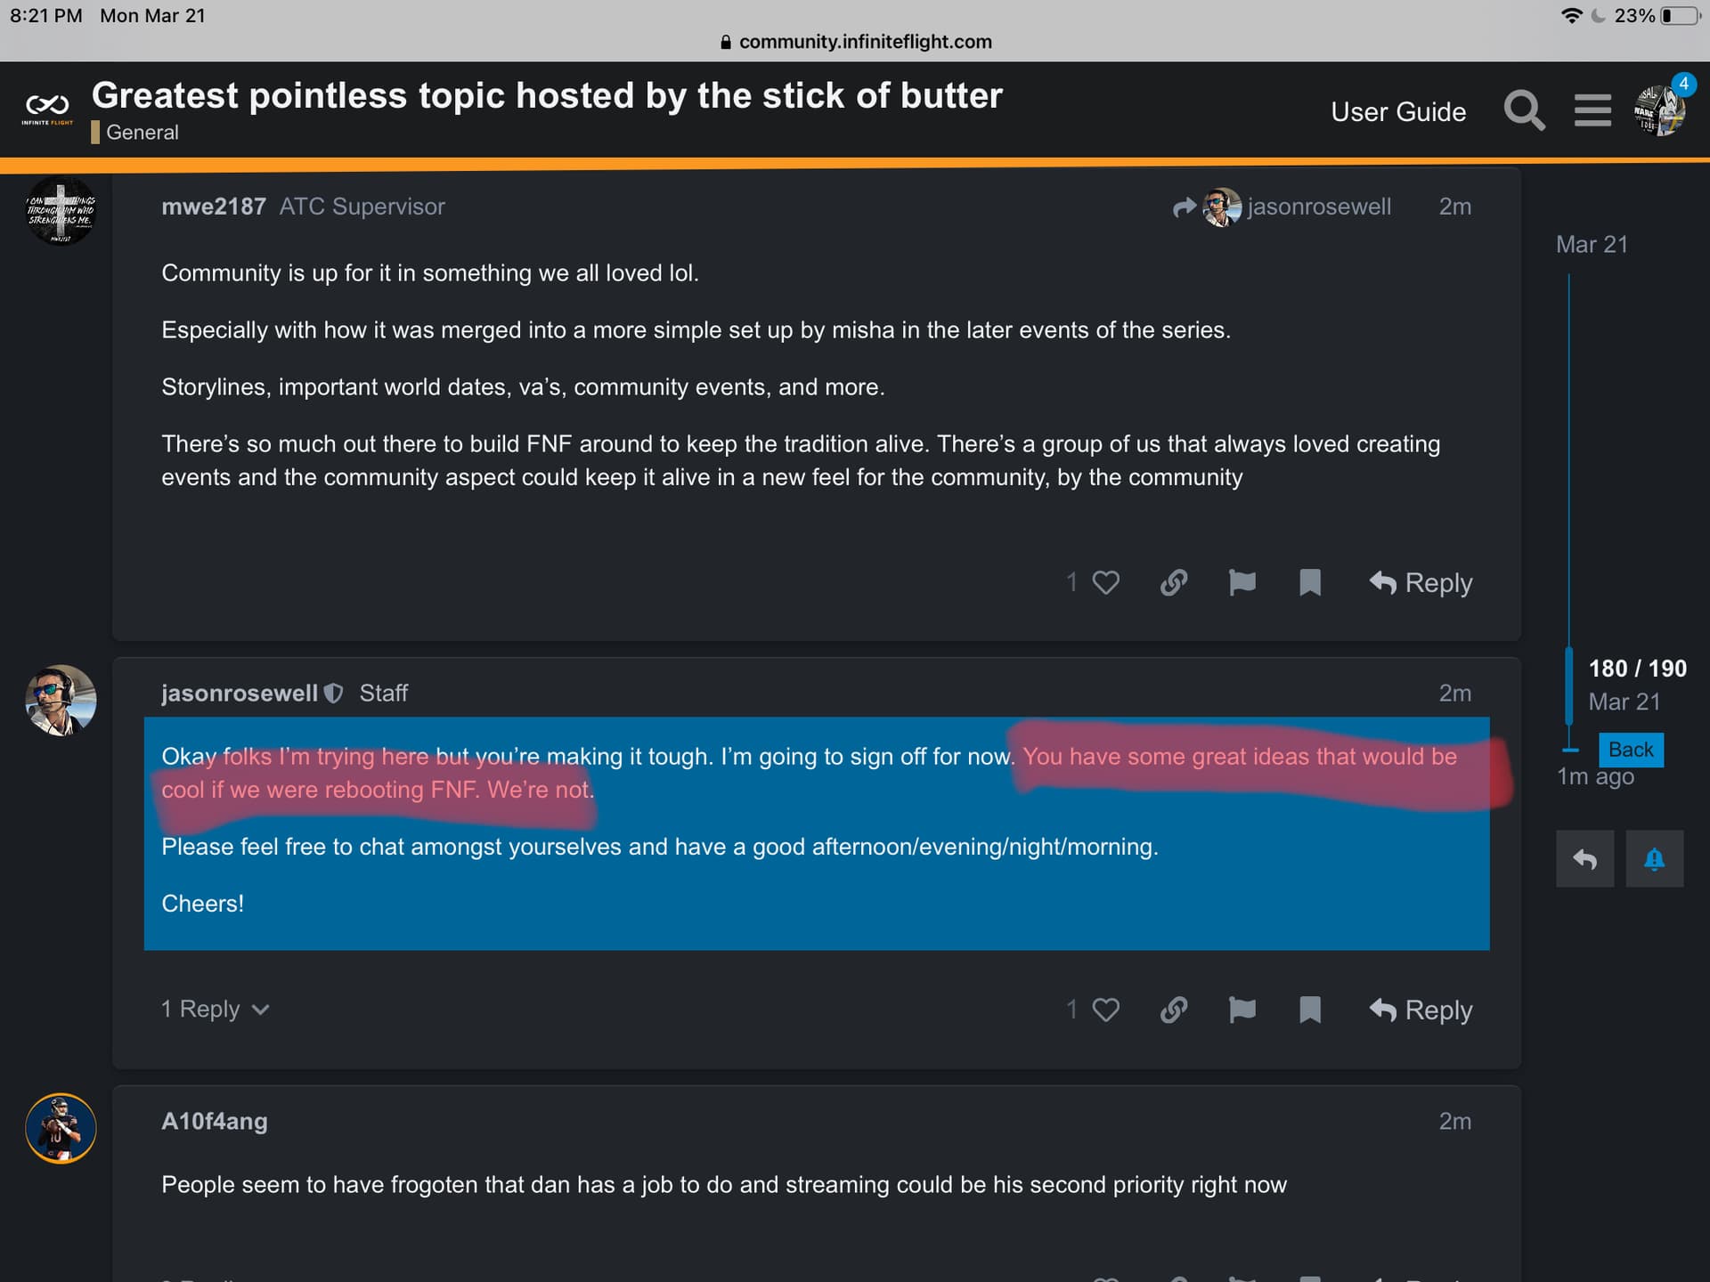The image size is (1710, 1282).
Task: Copy share link of jasonrosewell's post
Action: pos(1174,1010)
